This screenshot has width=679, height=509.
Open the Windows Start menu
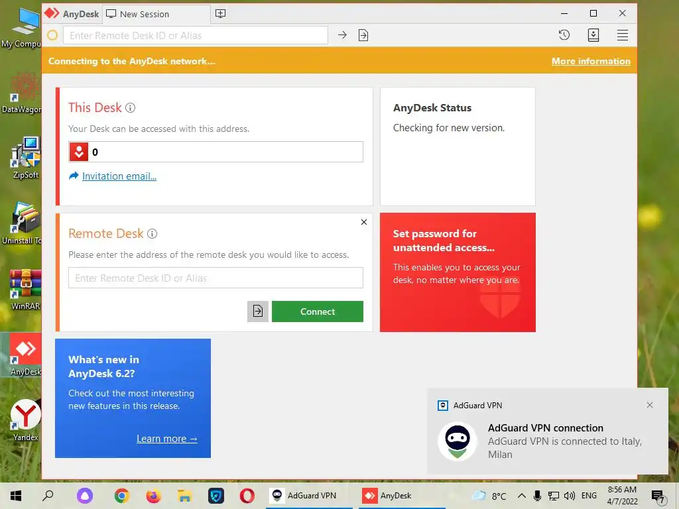coord(16,496)
